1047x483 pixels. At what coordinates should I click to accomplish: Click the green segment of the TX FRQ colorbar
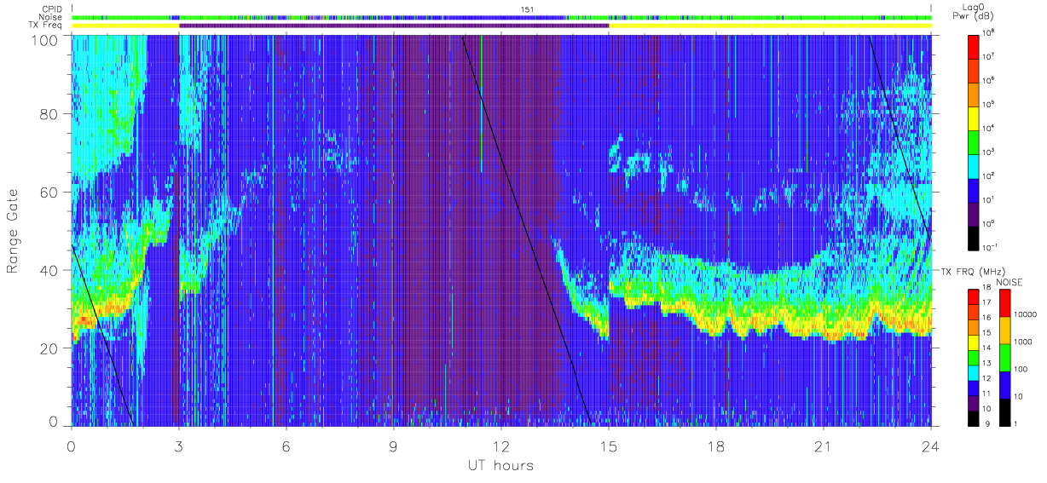[974, 358]
